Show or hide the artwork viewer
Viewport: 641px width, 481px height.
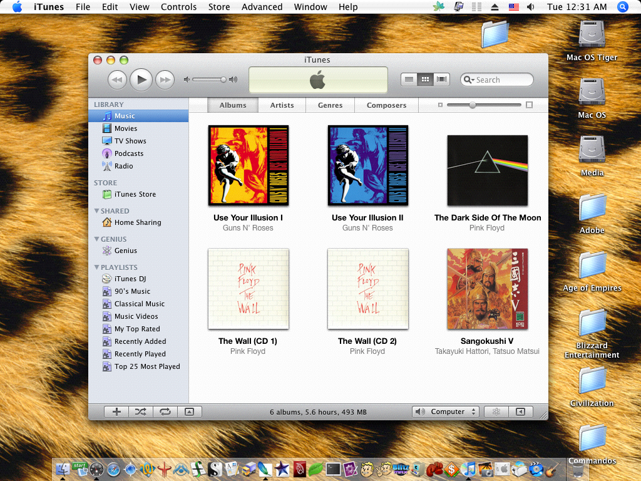(x=190, y=411)
